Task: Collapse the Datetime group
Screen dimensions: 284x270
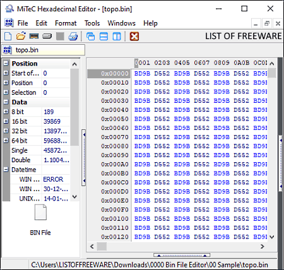Action: click(x=6, y=170)
